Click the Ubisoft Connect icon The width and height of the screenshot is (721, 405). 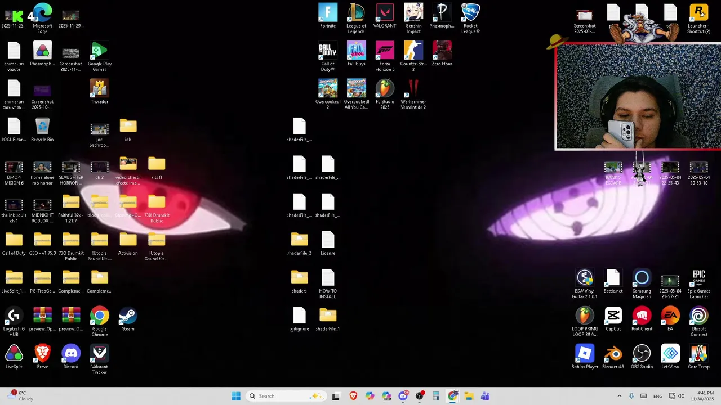point(698,322)
